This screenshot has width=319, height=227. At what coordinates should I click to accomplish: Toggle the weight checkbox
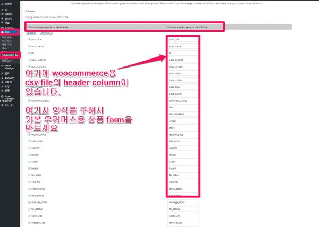tap(29, 148)
